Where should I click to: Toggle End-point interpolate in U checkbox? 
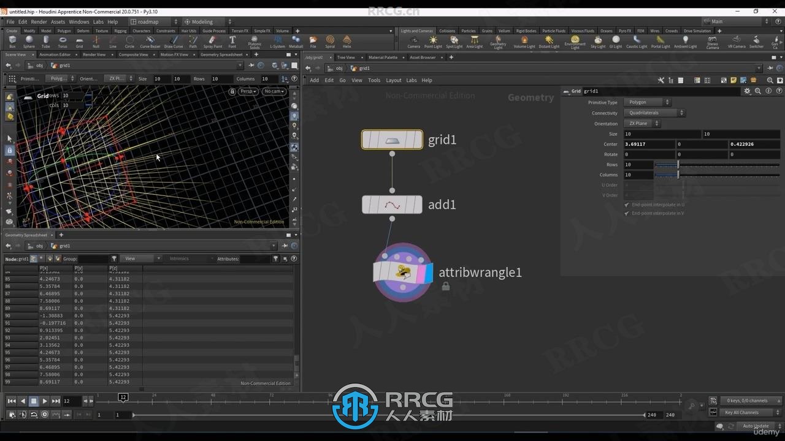tap(627, 205)
